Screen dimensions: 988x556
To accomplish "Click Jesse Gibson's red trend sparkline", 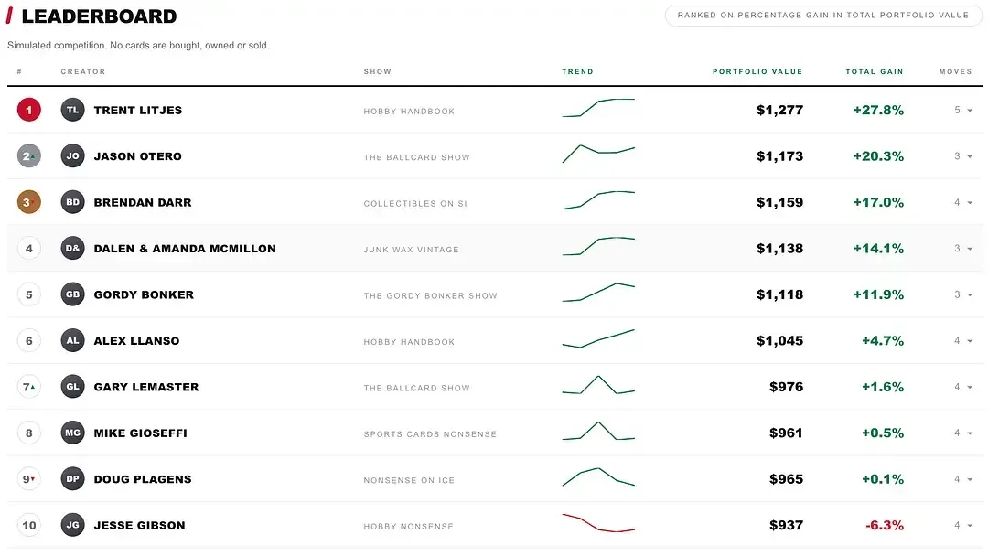I will click(598, 523).
